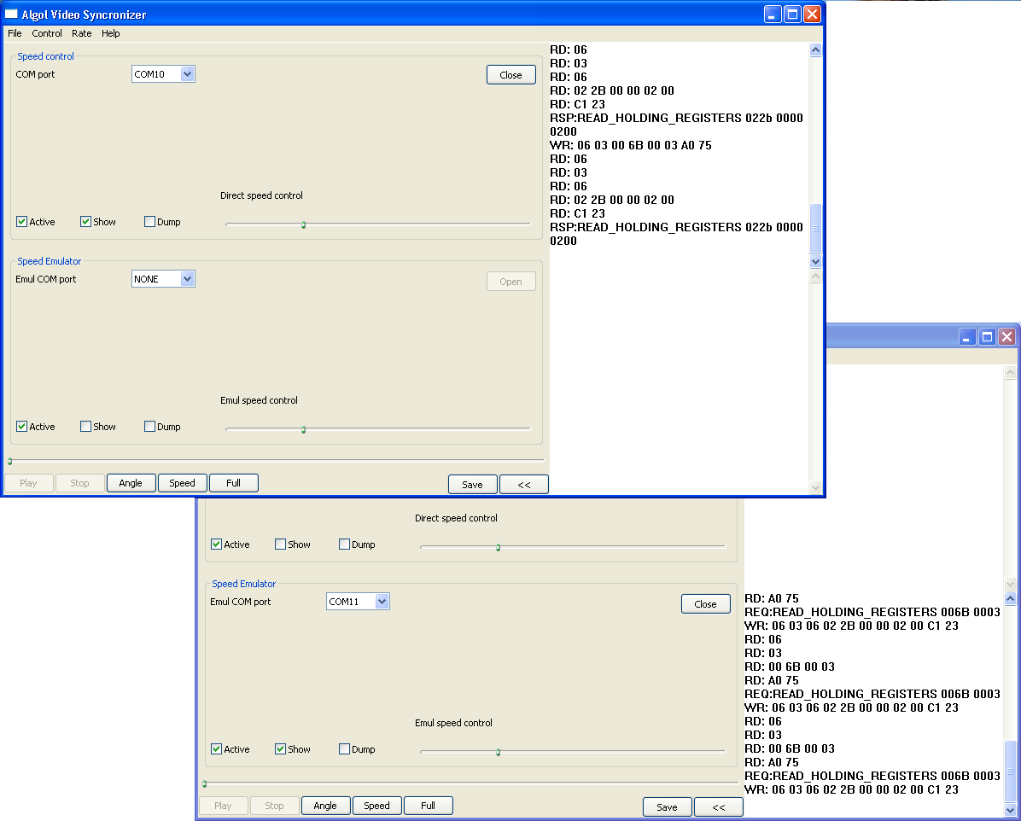
Task: Click the Angle button in front window
Action: point(131,483)
